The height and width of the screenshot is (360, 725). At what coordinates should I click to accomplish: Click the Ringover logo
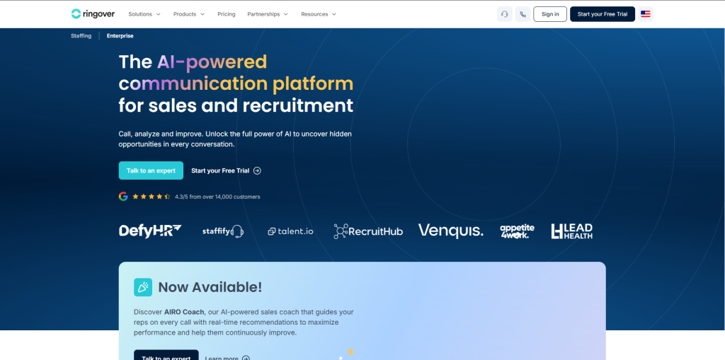click(93, 14)
